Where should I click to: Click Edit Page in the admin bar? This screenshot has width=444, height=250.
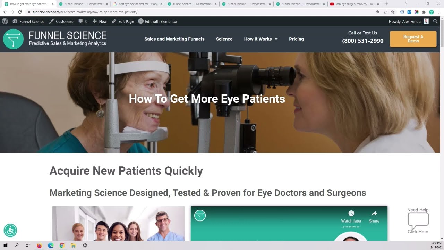coord(123,21)
